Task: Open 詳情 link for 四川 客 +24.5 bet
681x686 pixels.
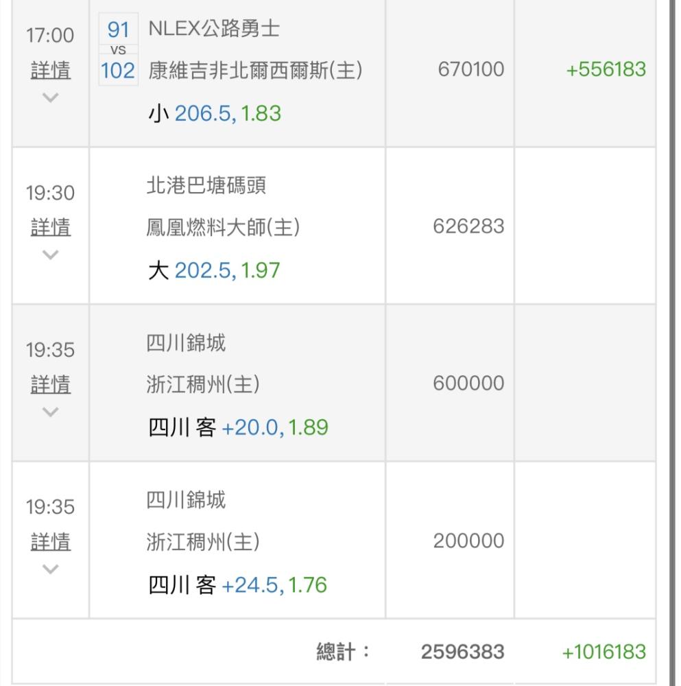Action: (50, 542)
